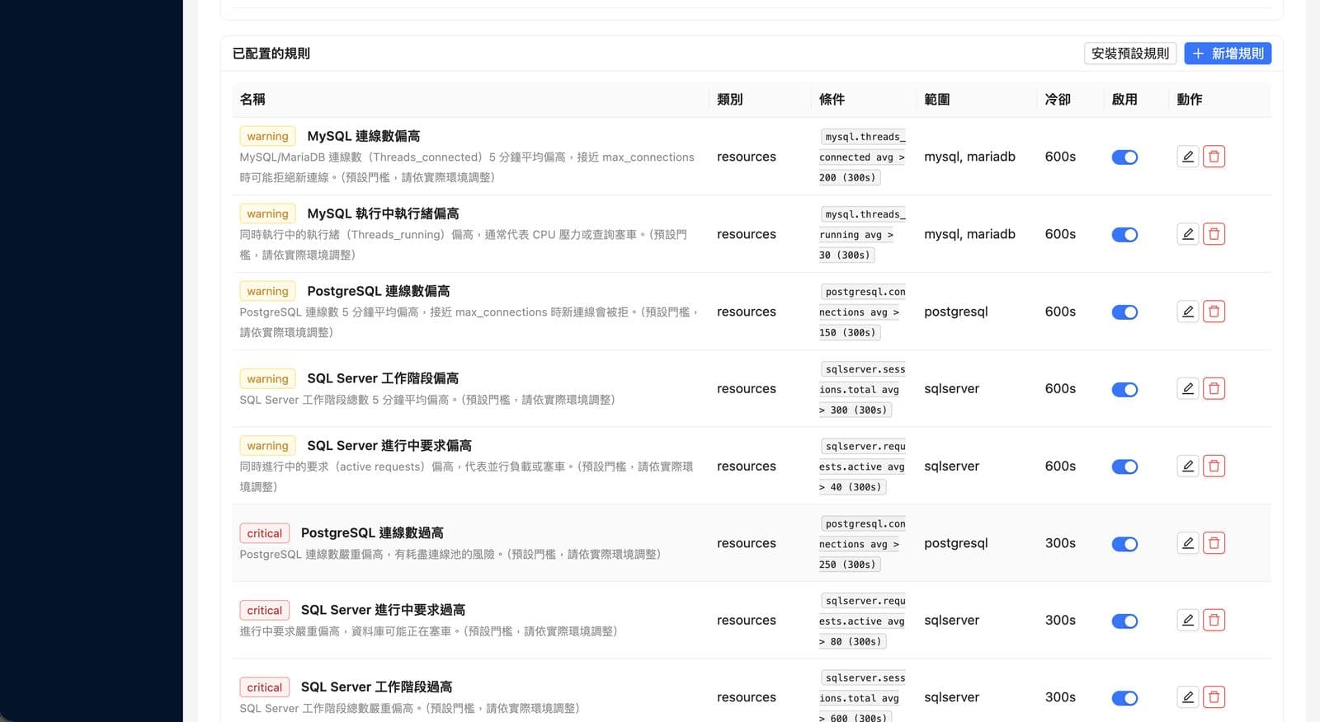The image size is (1320, 722).
Task: Toggle the SQL Server 工作階段偏高 rule
Action: click(1124, 389)
